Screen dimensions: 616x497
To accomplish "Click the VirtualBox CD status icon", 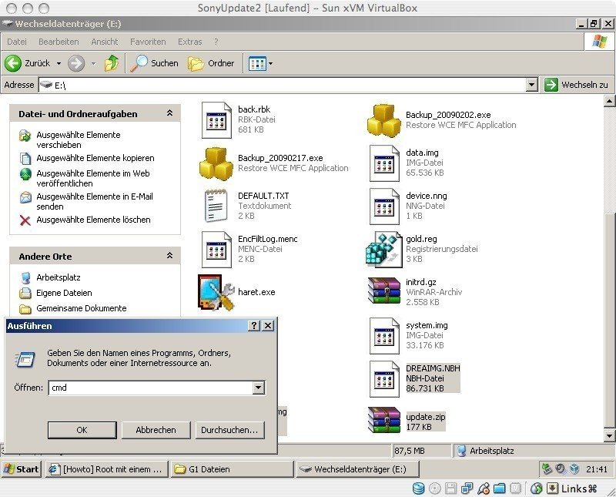I will [435, 489].
